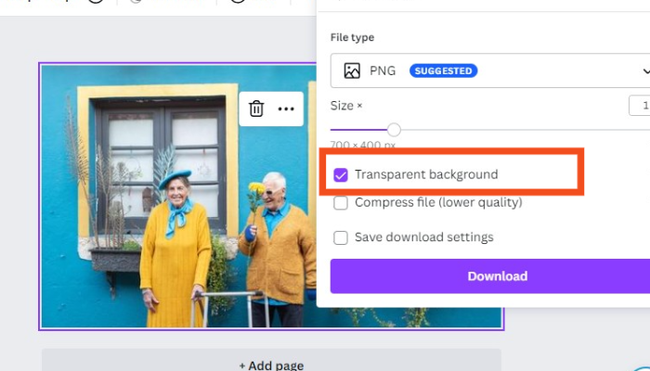Click the purple Download button

click(490, 276)
